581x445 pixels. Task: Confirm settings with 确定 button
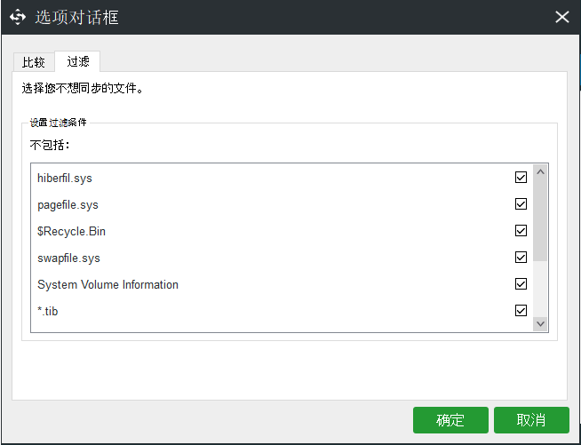point(450,420)
